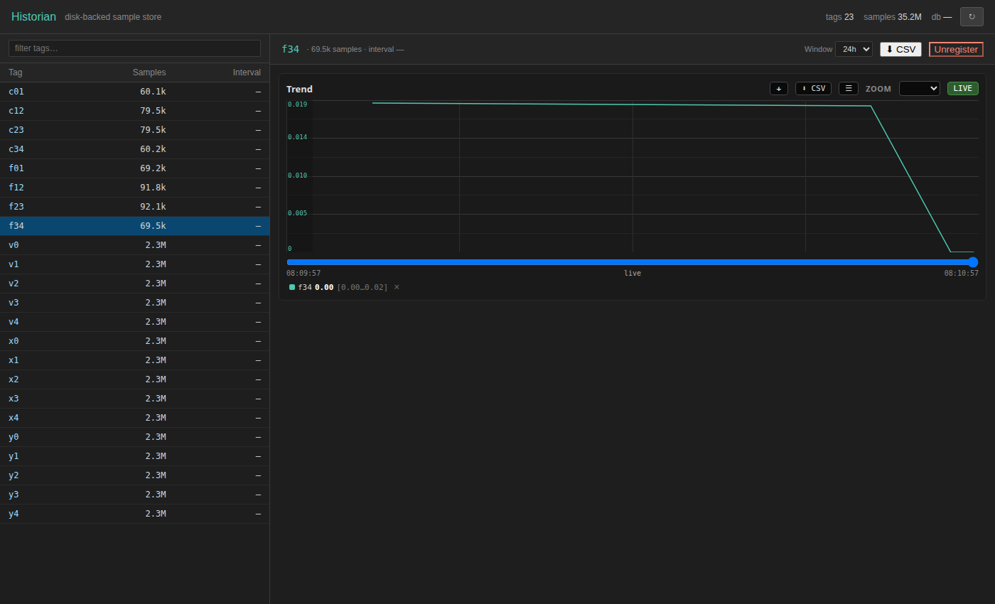Sort by the Samples column header

[x=149, y=72]
